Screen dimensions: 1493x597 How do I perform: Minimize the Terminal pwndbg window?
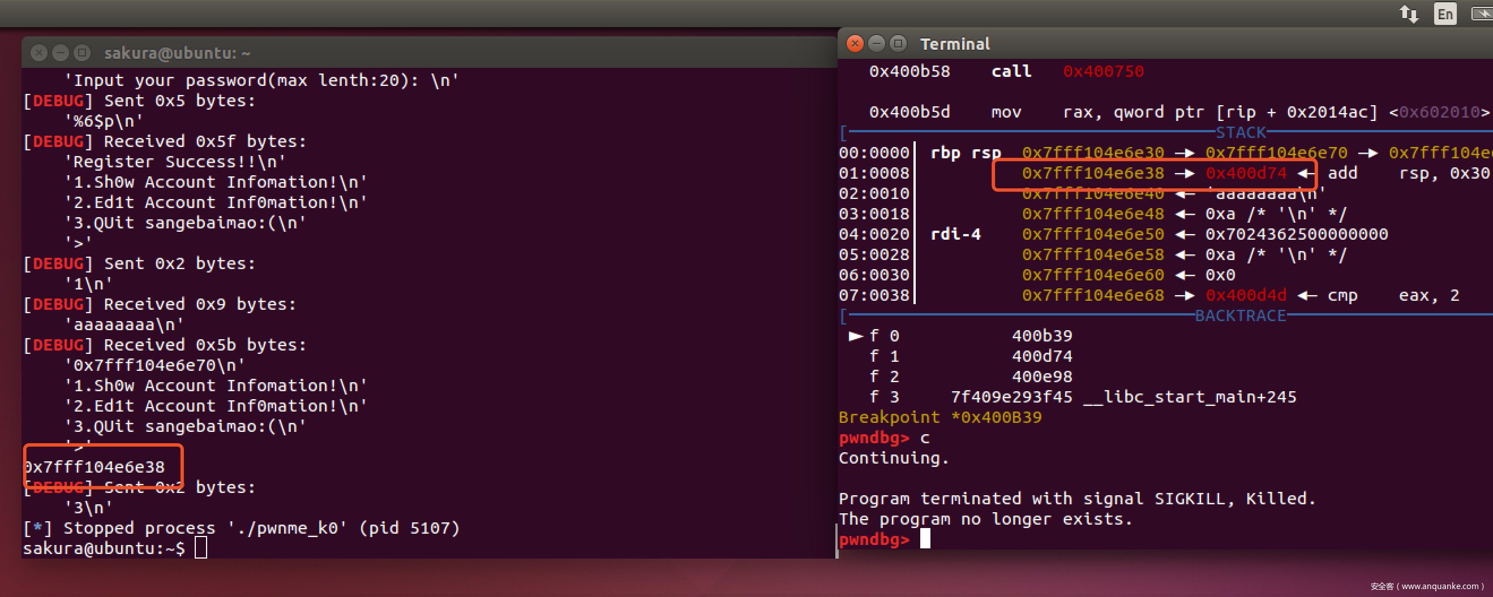coord(876,44)
